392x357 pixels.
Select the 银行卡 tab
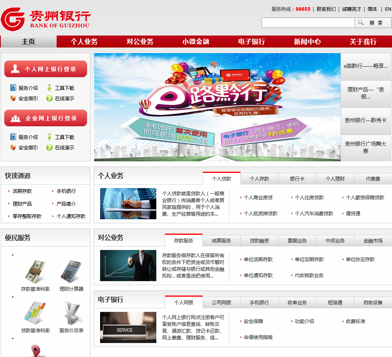(x=297, y=179)
